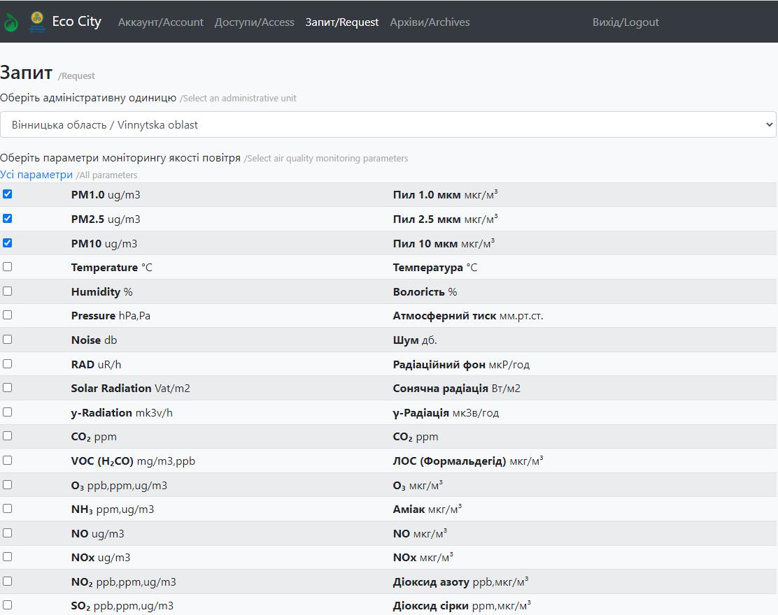This screenshot has height=615, width=778.
Task: Click the 'Solar Radiation Vat/m2' text
Action: coord(131,388)
